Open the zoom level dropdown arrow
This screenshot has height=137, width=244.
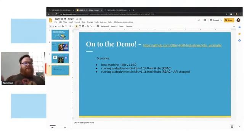tap(73, 26)
